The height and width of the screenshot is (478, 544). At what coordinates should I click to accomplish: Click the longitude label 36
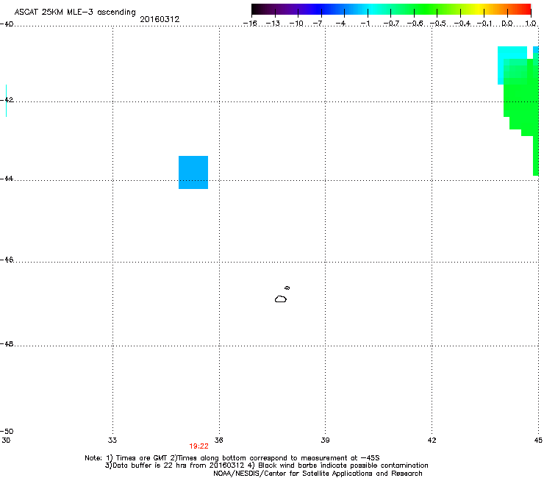[x=219, y=440]
